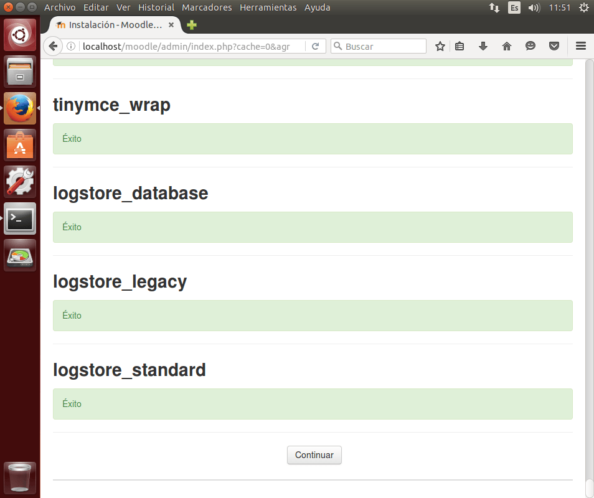The width and height of the screenshot is (594, 498).
Task: Open the Herramientas menu
Action: 268,7
